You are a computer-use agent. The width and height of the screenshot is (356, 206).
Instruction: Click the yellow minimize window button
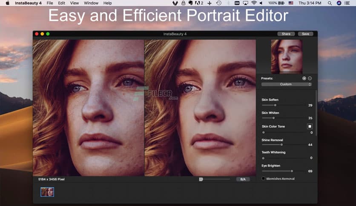pyautogui.click(x=42, y=34)
